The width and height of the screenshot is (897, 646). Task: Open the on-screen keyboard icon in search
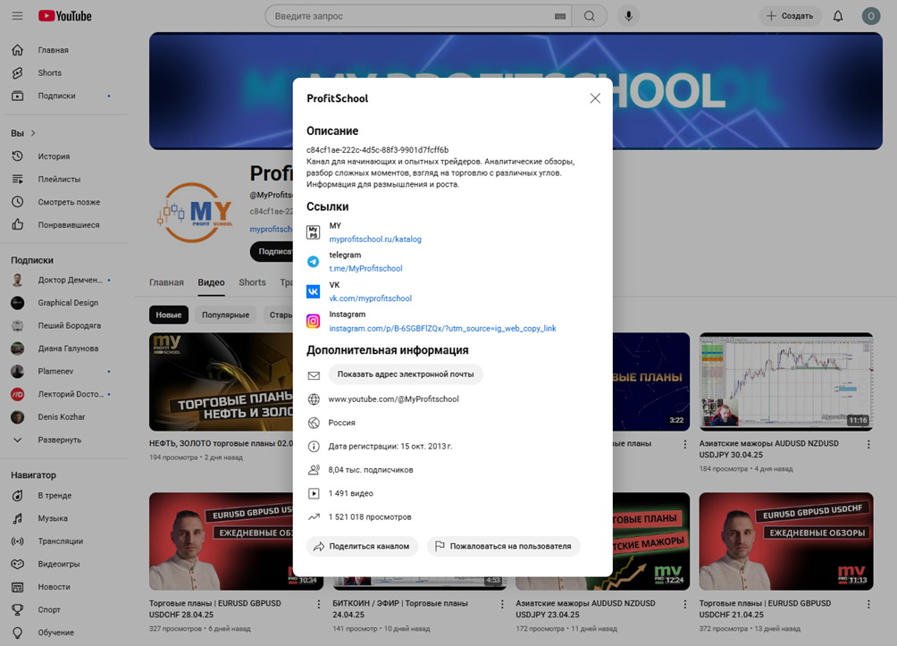[x=560, y=16]
